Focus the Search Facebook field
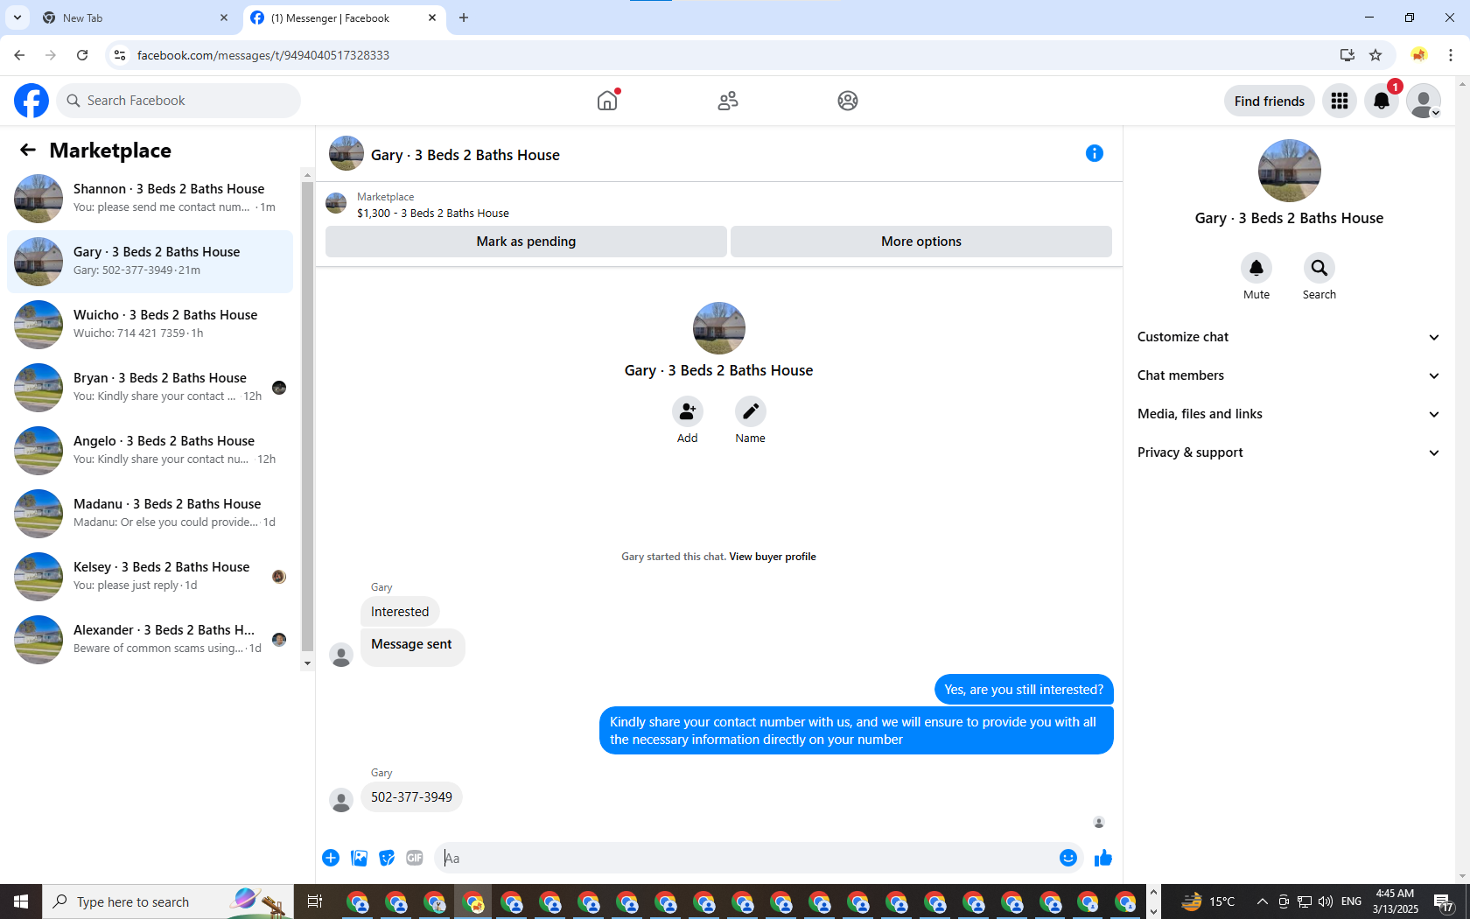 click(178, 101)
